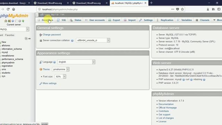This screenshot has width=222, height=125.
Task: Open navigation panel settings gear icon
Action: point(19,21)
